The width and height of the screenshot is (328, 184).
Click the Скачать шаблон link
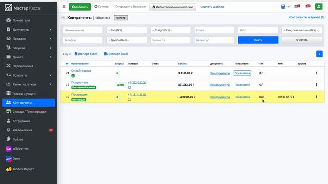[212, 7]
